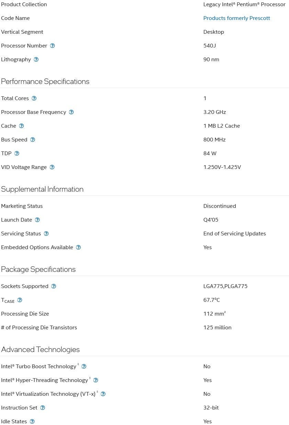Open Servicing Status help icon
This screenshot has height=425, width=289.
coord(46,234)
